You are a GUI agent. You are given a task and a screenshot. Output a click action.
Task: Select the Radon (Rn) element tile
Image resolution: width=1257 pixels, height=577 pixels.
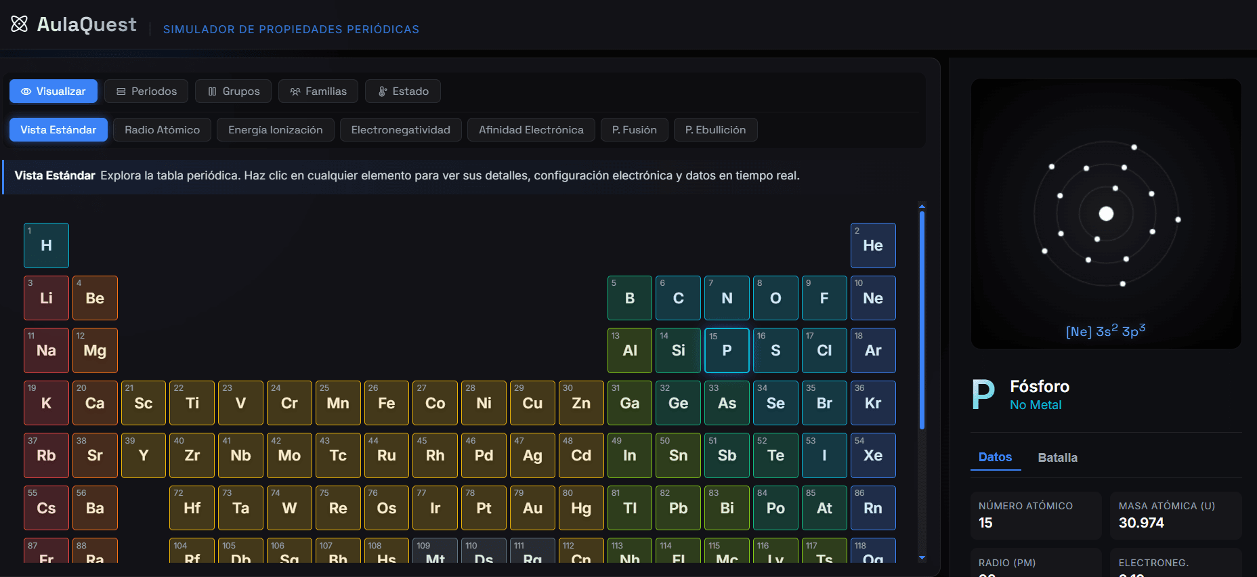point(873,508)
